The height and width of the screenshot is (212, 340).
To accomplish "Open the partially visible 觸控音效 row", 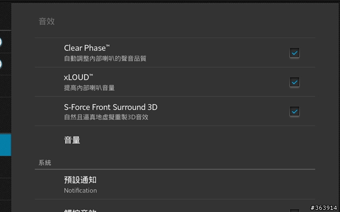I will 175,206.
